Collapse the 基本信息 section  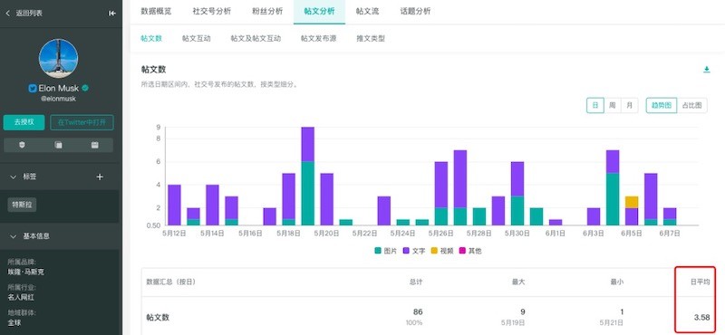point(13,236)
